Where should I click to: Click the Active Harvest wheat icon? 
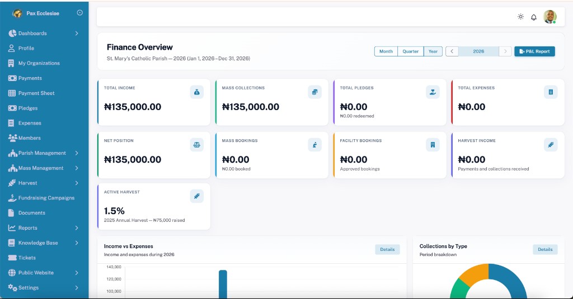pyautogui.click(x=196, y=196)
